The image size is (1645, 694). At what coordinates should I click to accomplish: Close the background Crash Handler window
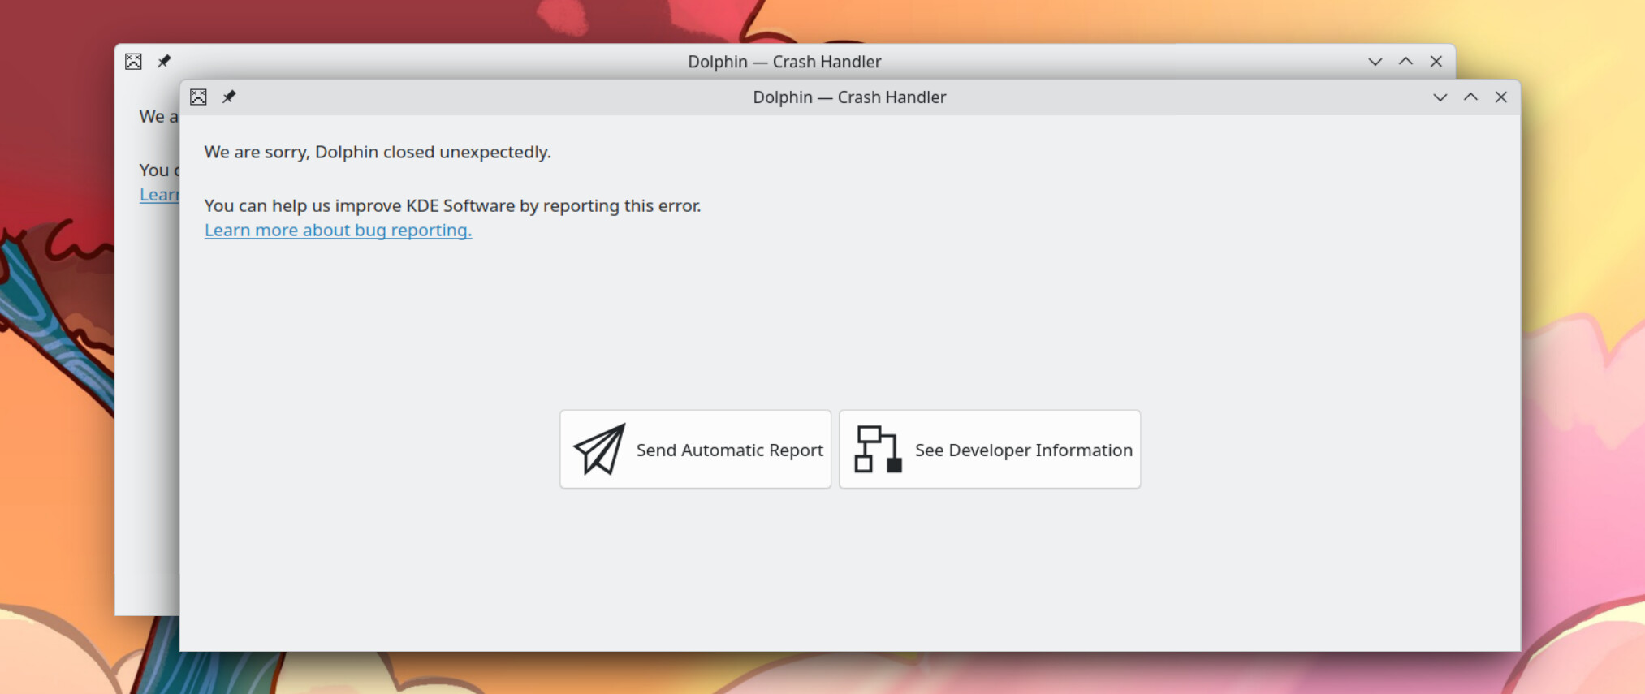(1436, 62)
